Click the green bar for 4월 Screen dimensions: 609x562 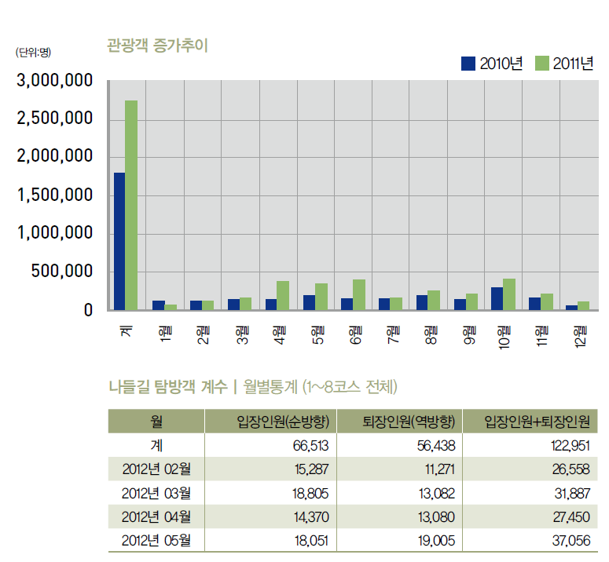click(282, 295)
